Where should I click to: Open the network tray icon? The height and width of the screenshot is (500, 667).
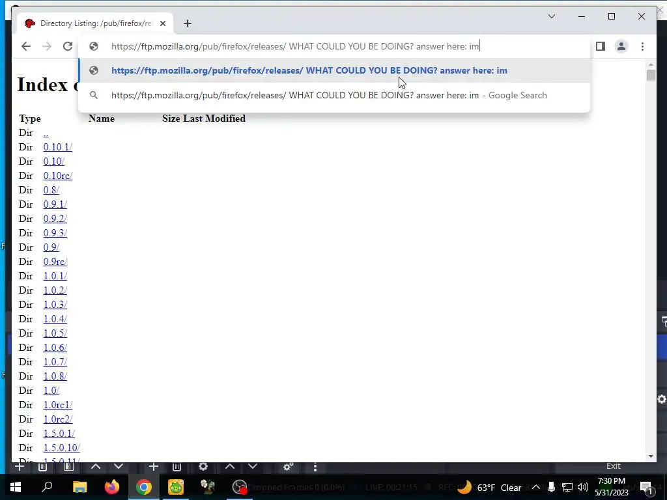[567, 487]
